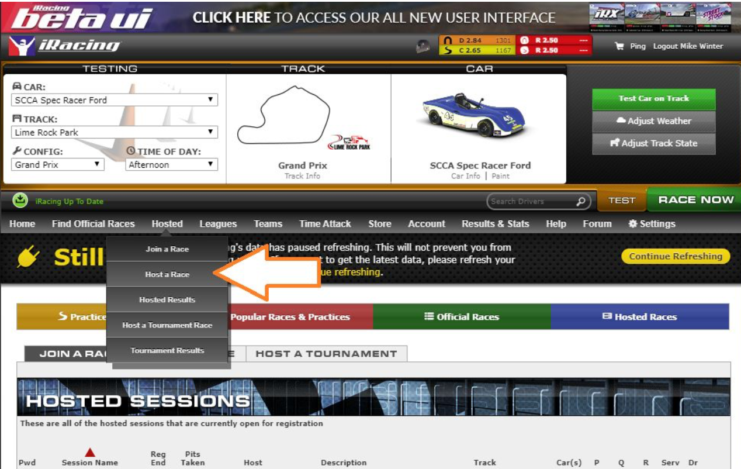Viewport: 741px width, 469px height.
Task: Sort by the Reg End column header
Action: (x=158, y=458)
